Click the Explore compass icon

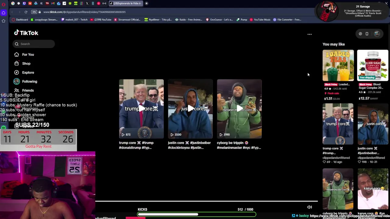(x=16, y=72)
